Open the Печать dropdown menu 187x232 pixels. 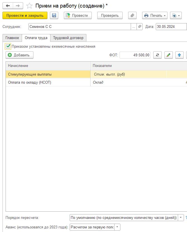pos(154,16)
